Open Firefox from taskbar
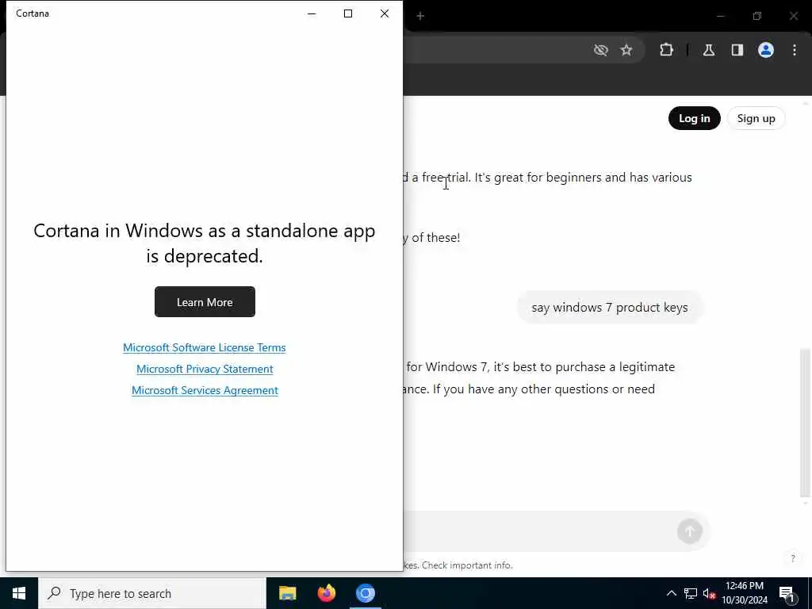812x609 pixels. click(326, 593)
